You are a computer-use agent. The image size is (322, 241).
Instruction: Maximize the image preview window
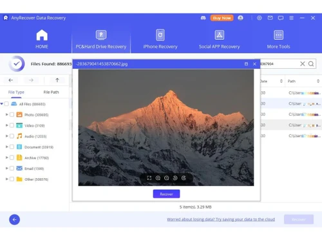(246, 64)
